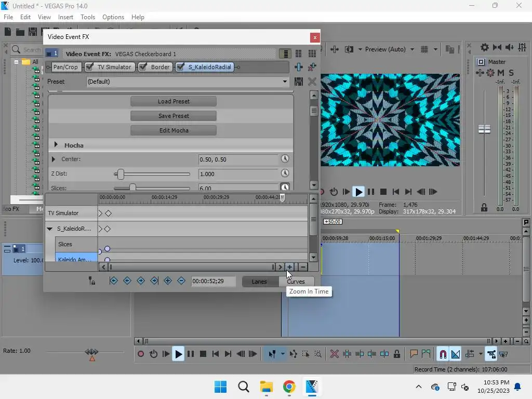Screen dimensions: 532x399
Task: Jump to Last Keyframe icon
Action: click(x=154, y=281)
